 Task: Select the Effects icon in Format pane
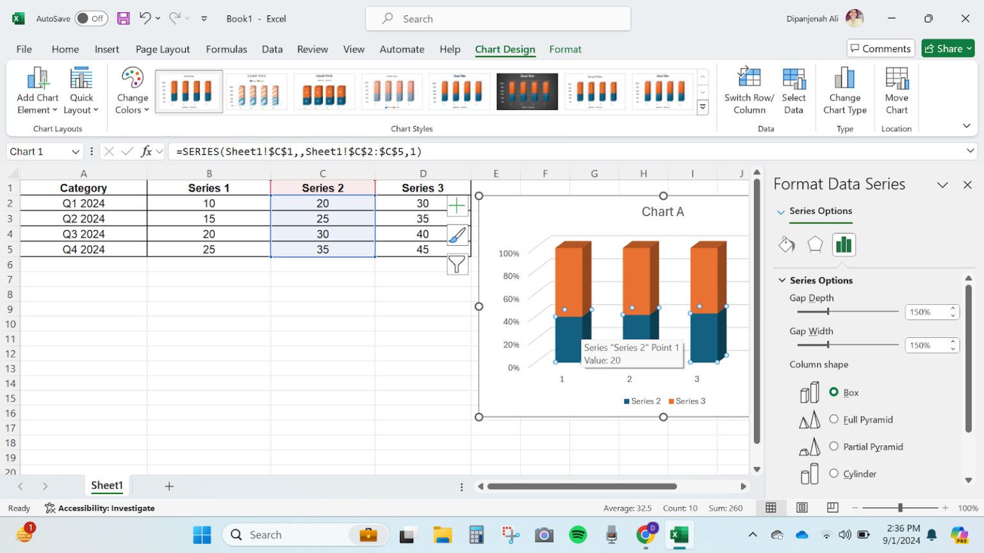[x=815, y=244]
